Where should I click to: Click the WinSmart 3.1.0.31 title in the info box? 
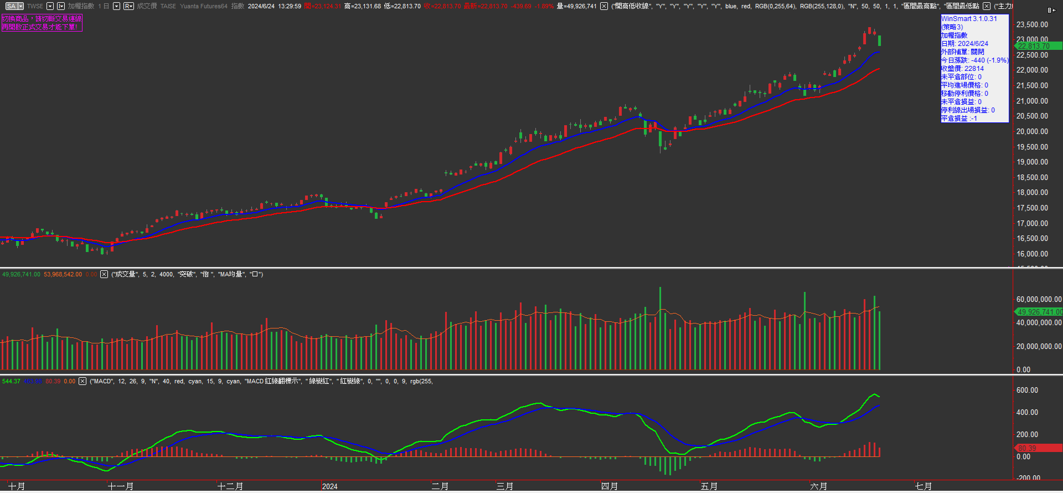coord(969,19)
